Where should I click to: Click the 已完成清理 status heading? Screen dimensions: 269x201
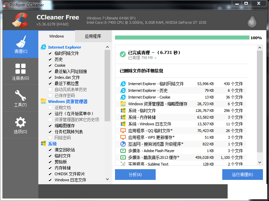(154, 53)
